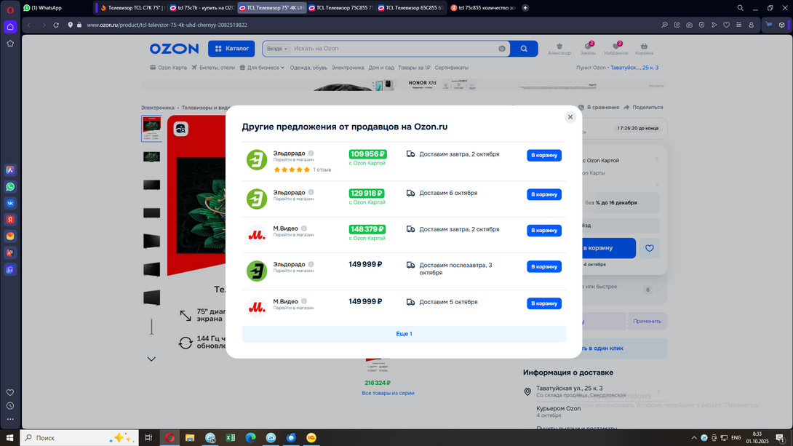Add the 149 999 ₽ M.Видео offer to cart
The image size is (793, 446).
[x=543, y=303]
